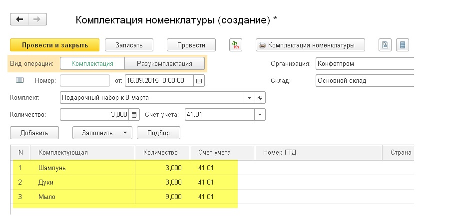The image size is (451, 219).
Task: Go back with the left arrow button
Action: 19,19
